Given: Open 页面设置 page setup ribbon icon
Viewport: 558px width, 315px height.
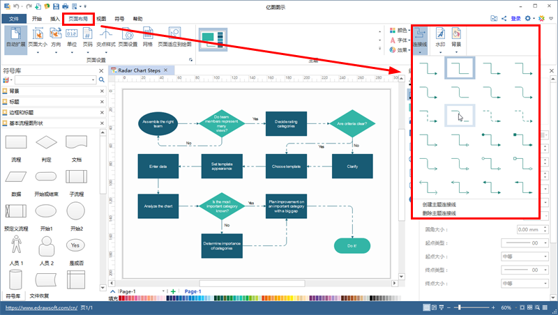Looking at the screenshot, I should click(x=128, y=38).
